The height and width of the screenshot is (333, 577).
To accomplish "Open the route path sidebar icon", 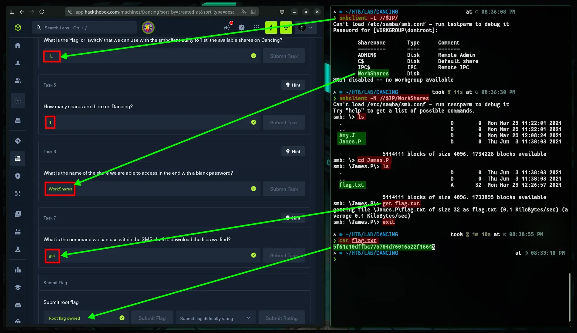I will point(18,194).
